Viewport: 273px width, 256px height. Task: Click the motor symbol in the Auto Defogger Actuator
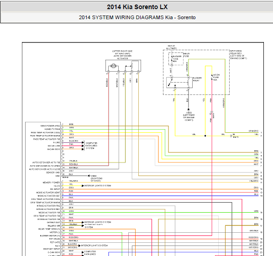tap(113, 66)
